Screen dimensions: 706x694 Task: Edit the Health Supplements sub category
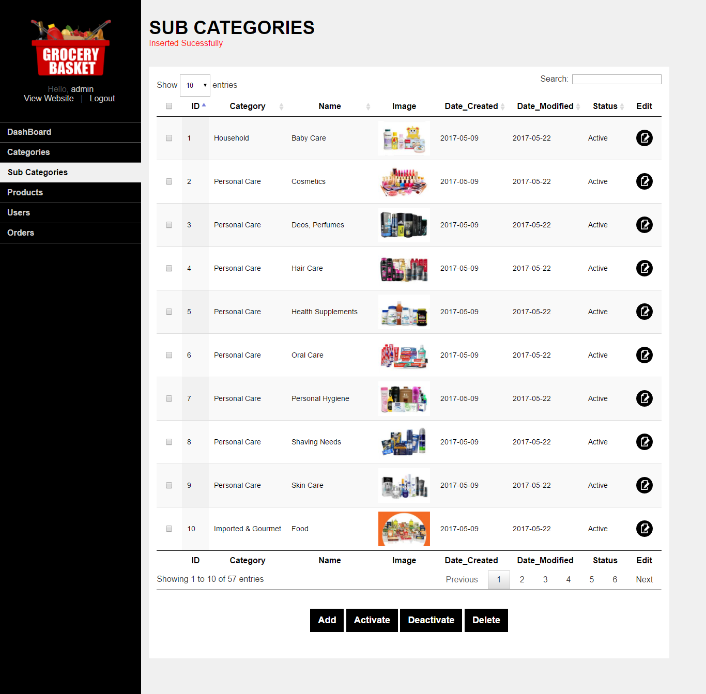(x=644, y=312)
